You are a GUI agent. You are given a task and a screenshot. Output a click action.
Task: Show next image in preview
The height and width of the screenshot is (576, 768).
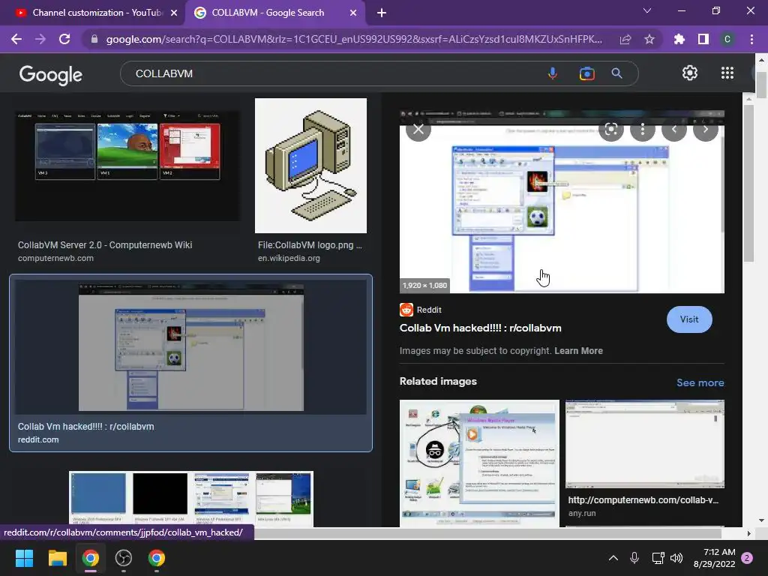point(705,129)
